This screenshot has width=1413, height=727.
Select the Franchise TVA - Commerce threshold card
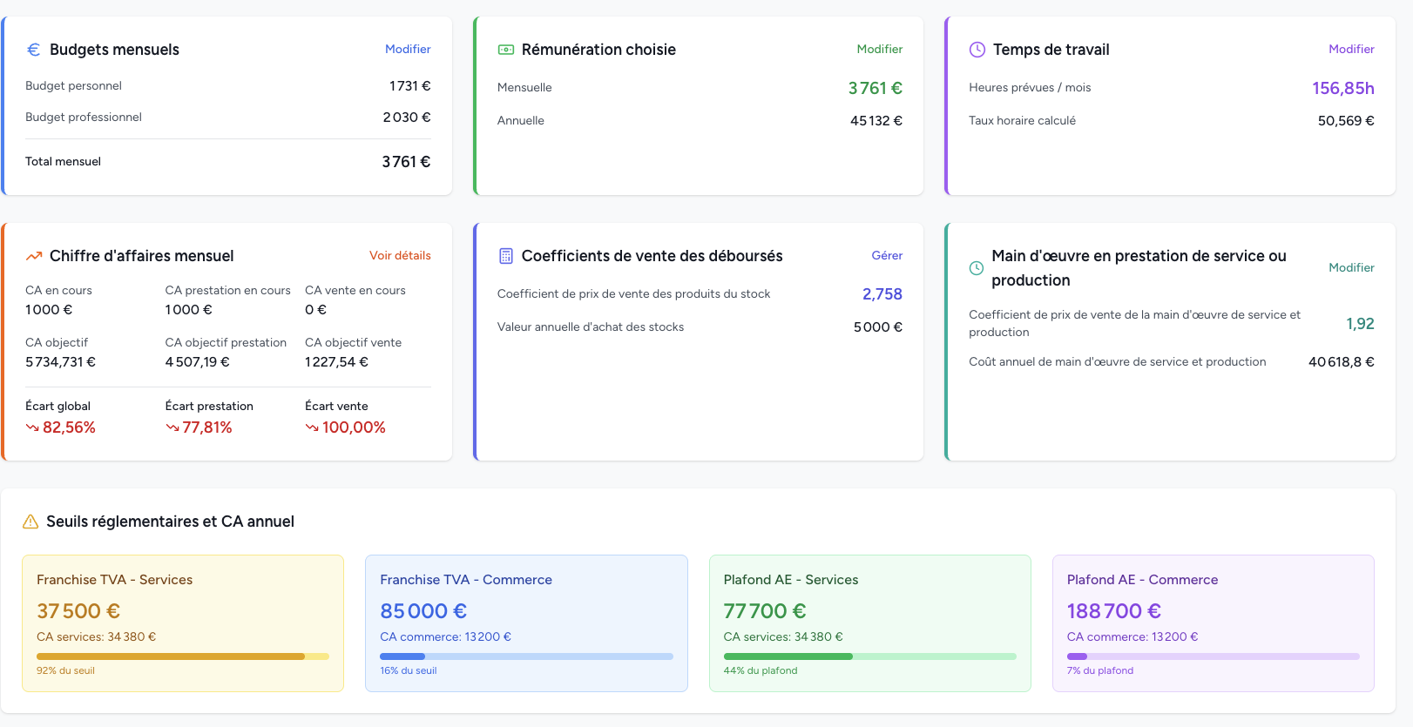click(526, 623)
